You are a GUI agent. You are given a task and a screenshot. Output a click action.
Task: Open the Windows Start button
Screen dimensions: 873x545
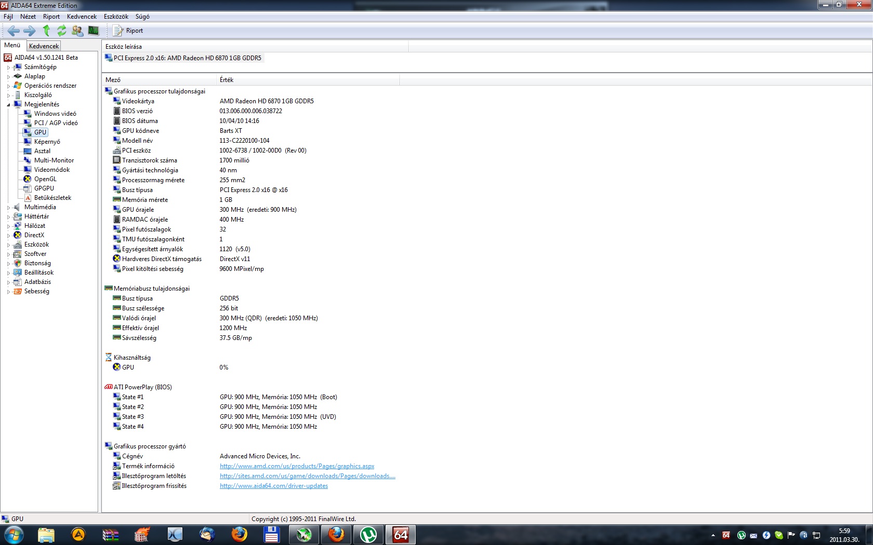[x=14, y=535]
